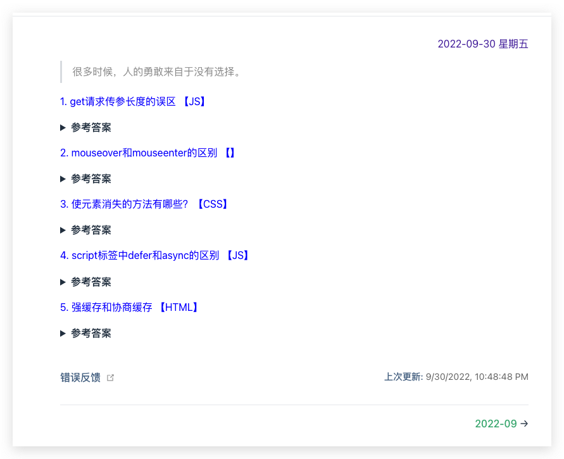Screen dimensions: 564x459
Task: Click the 2022-09-30 星期五 date heading
Action: pos(482,44)
